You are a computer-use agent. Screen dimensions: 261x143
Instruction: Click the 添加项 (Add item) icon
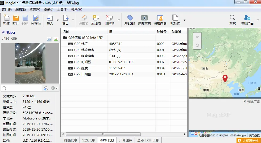96,18
